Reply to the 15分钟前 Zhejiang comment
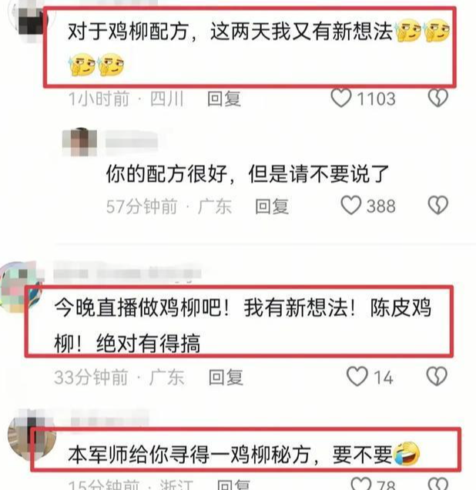This screenshot has height=490, width=476. click(x=233, y=485)
